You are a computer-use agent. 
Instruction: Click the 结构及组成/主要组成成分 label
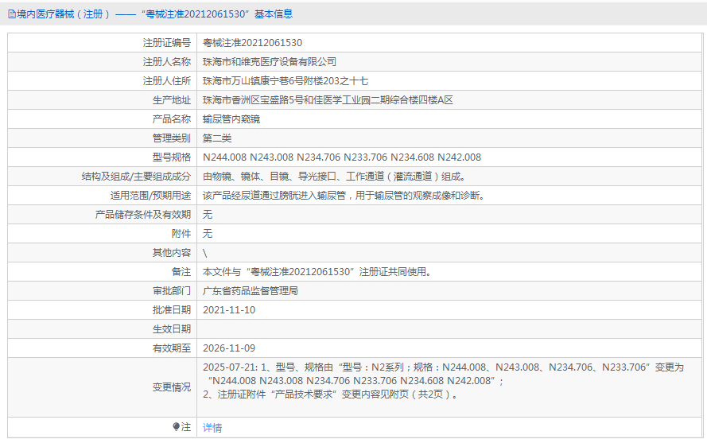pos(136,177)
